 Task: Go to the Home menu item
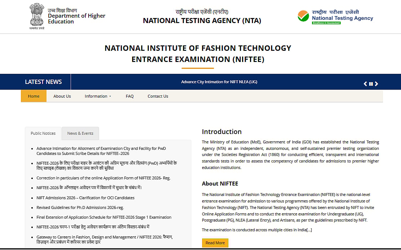click(34, 96)
